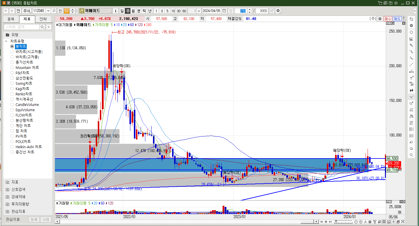Click the refresh arrows at top of right toolbar
This screenshot has height=226, width=419.
pyautogui.click(x=411, y=19)
